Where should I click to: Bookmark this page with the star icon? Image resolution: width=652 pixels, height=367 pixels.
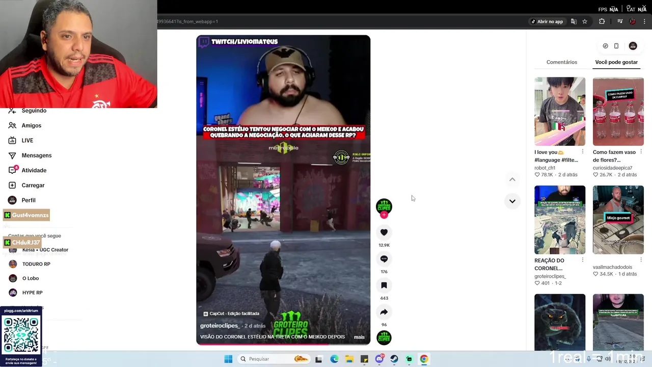pos(585,21)
